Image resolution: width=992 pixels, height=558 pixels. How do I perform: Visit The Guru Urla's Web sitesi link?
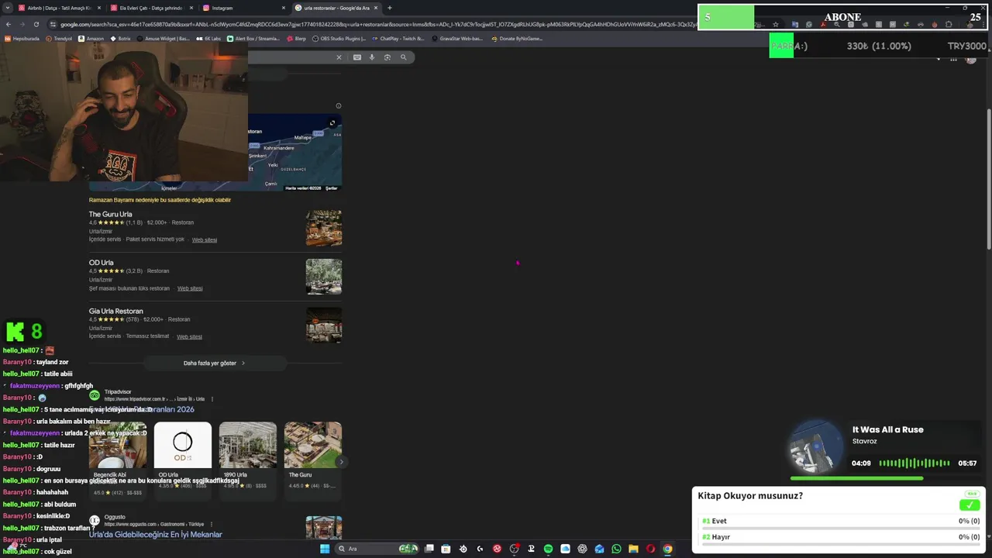205,239
